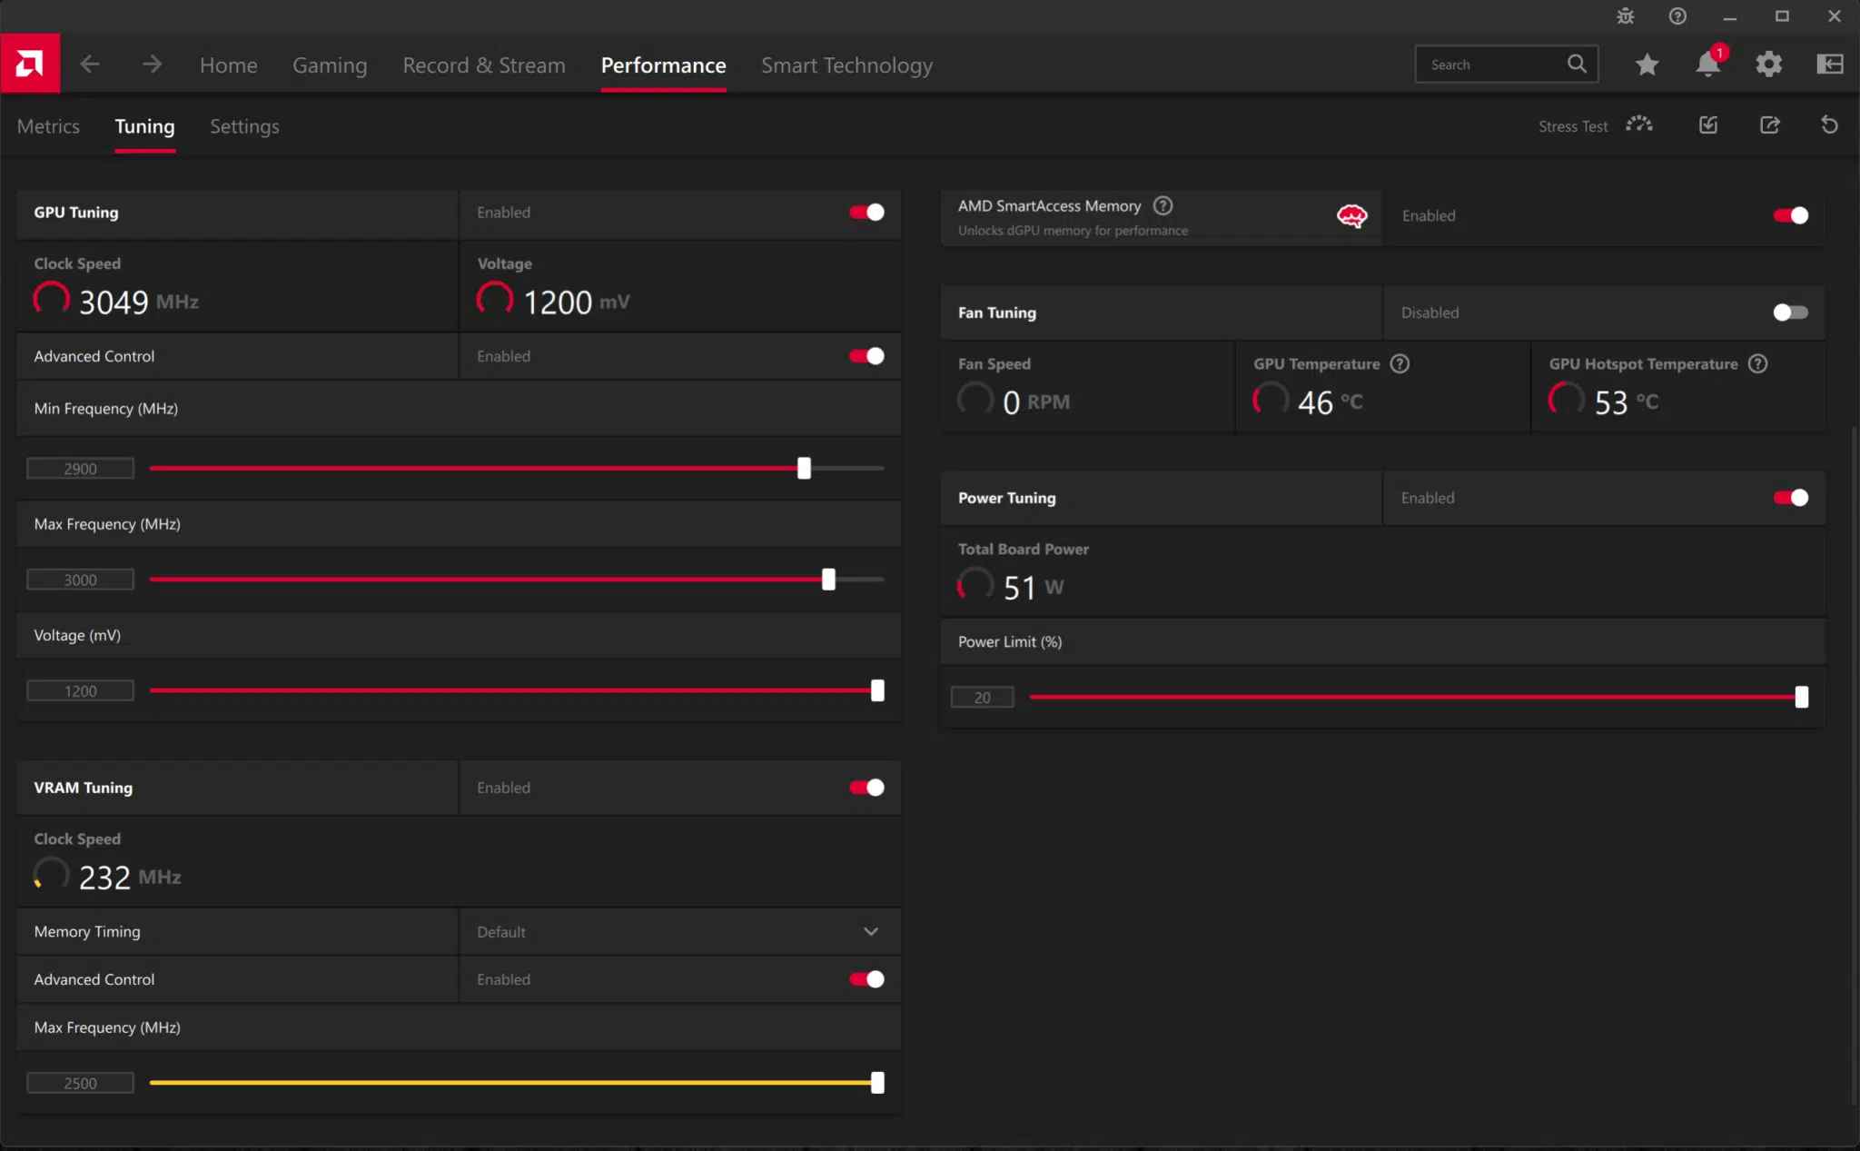1860x1151 pixels.
Task: Click the red brain SmartAccess icon
Action: [1351, 216]
